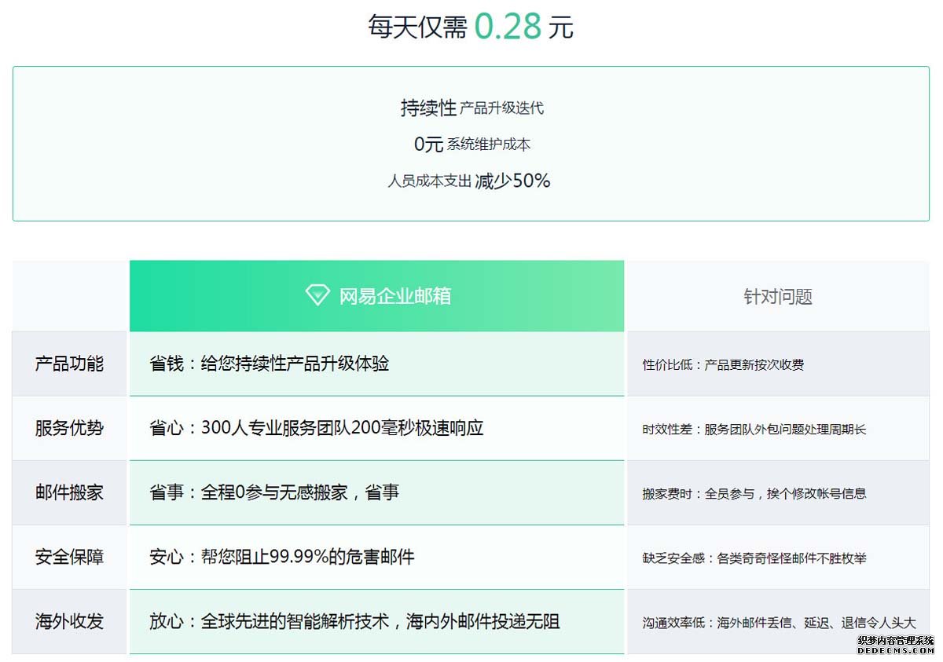Click the 性价比低：产品更新按次收费 cell
Viewport: 943px width, 662px height.
778,364
